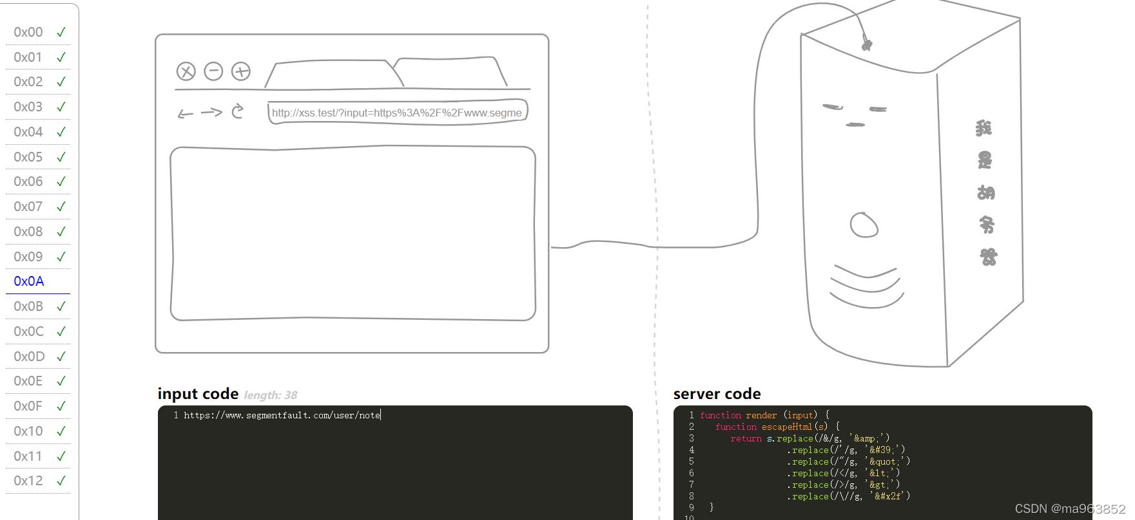Open level 0x05 in the sidebar
Viewport: 1135px width, 520px height.
(x=38, y=157)
